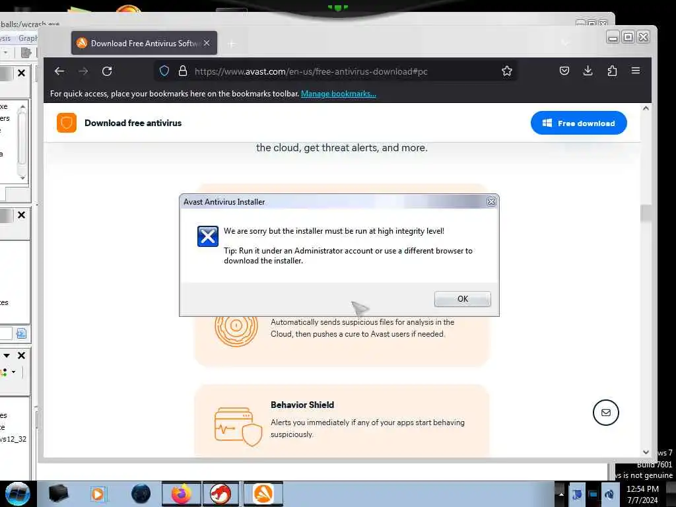Click the forward navigation arrow
676x507 pixels.
point(83,71)
